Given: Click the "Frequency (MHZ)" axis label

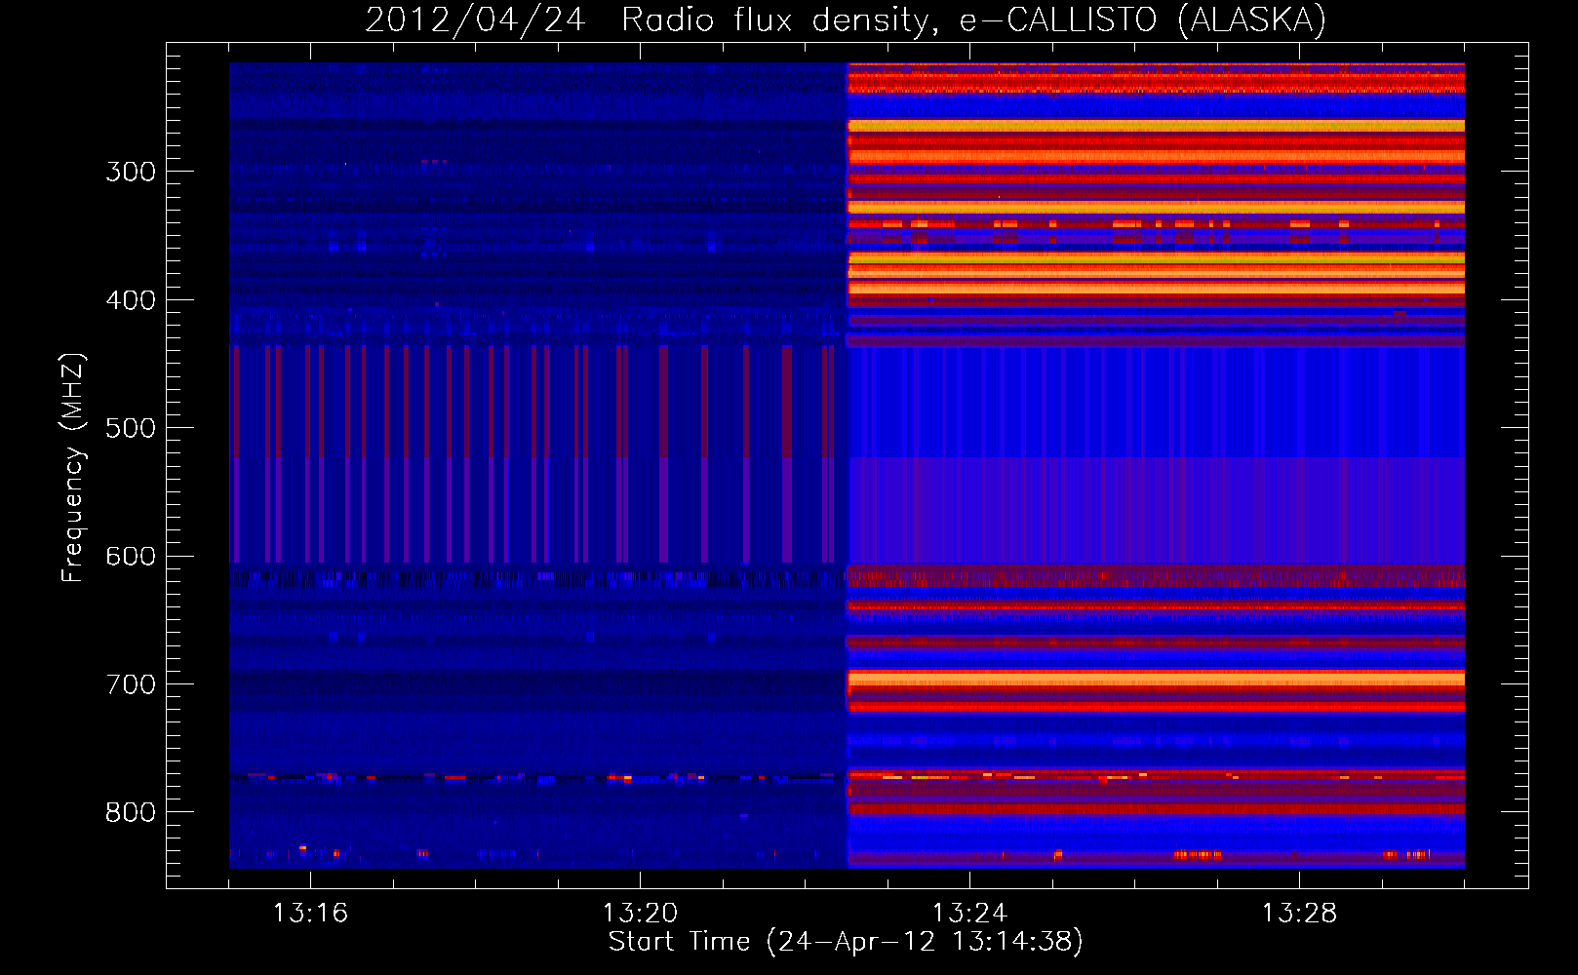Looking at the screenshot, I should (x=73, y=468).
